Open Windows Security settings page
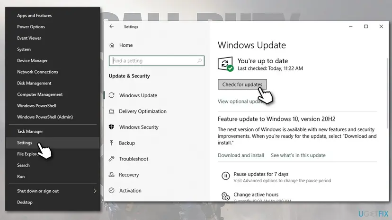The height and width of the screenshot is (220, 392). coord(139,127)
